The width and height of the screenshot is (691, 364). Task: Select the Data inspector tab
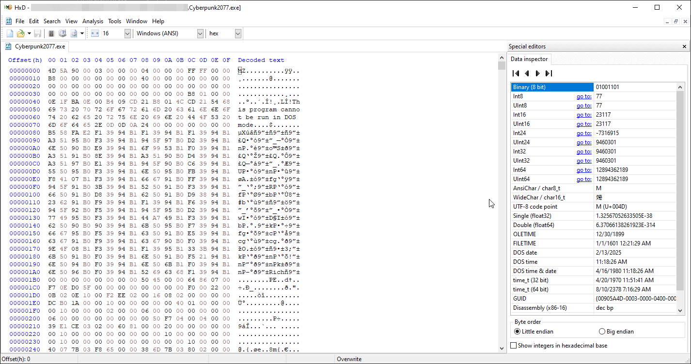click(529, 59)
